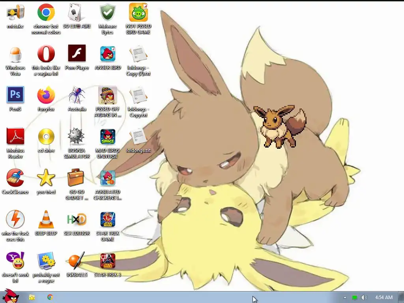
Task: Click the Show desktop strip at taskbar end
Action: (x=401, y=297)
